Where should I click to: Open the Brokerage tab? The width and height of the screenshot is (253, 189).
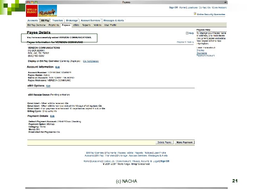point(72,20)
